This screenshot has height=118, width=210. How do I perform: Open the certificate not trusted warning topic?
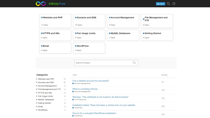coord(100,97)
